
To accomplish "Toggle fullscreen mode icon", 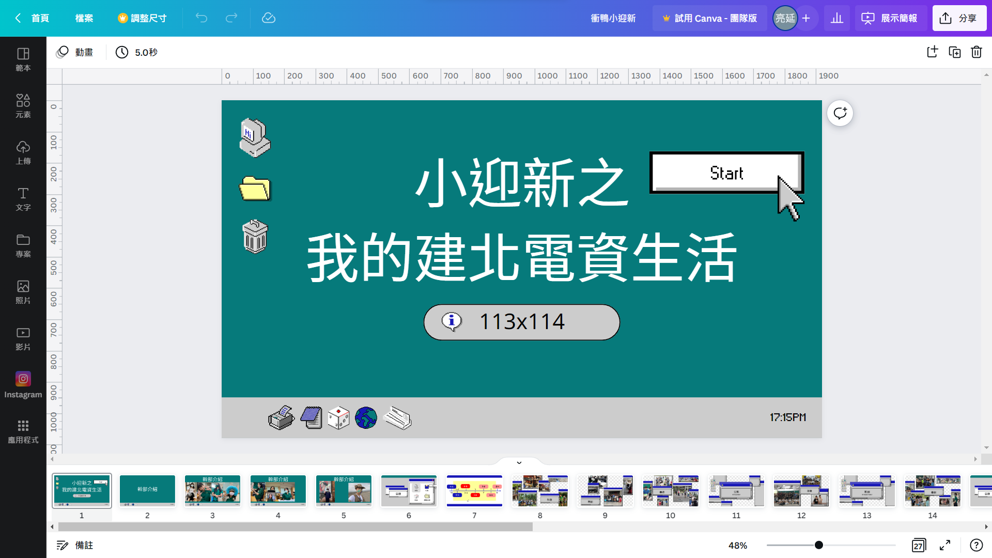I will (x=945, y=546).
